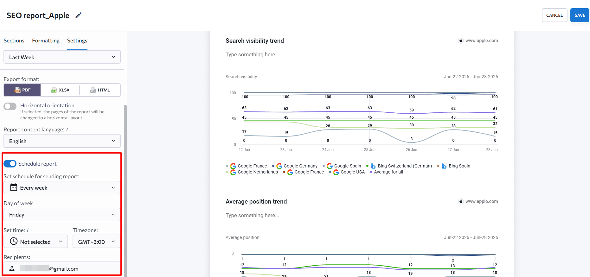
Task: Open the Not selected time dropdown
Action: click(36, 241)
